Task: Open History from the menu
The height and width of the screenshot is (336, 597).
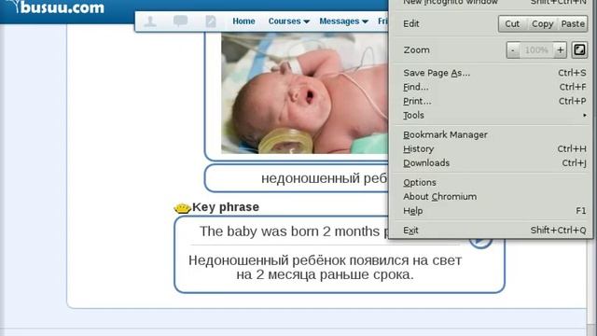Action: 493,148
